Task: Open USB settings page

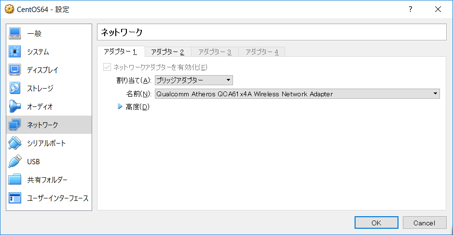Action: (x=49, y=161)
